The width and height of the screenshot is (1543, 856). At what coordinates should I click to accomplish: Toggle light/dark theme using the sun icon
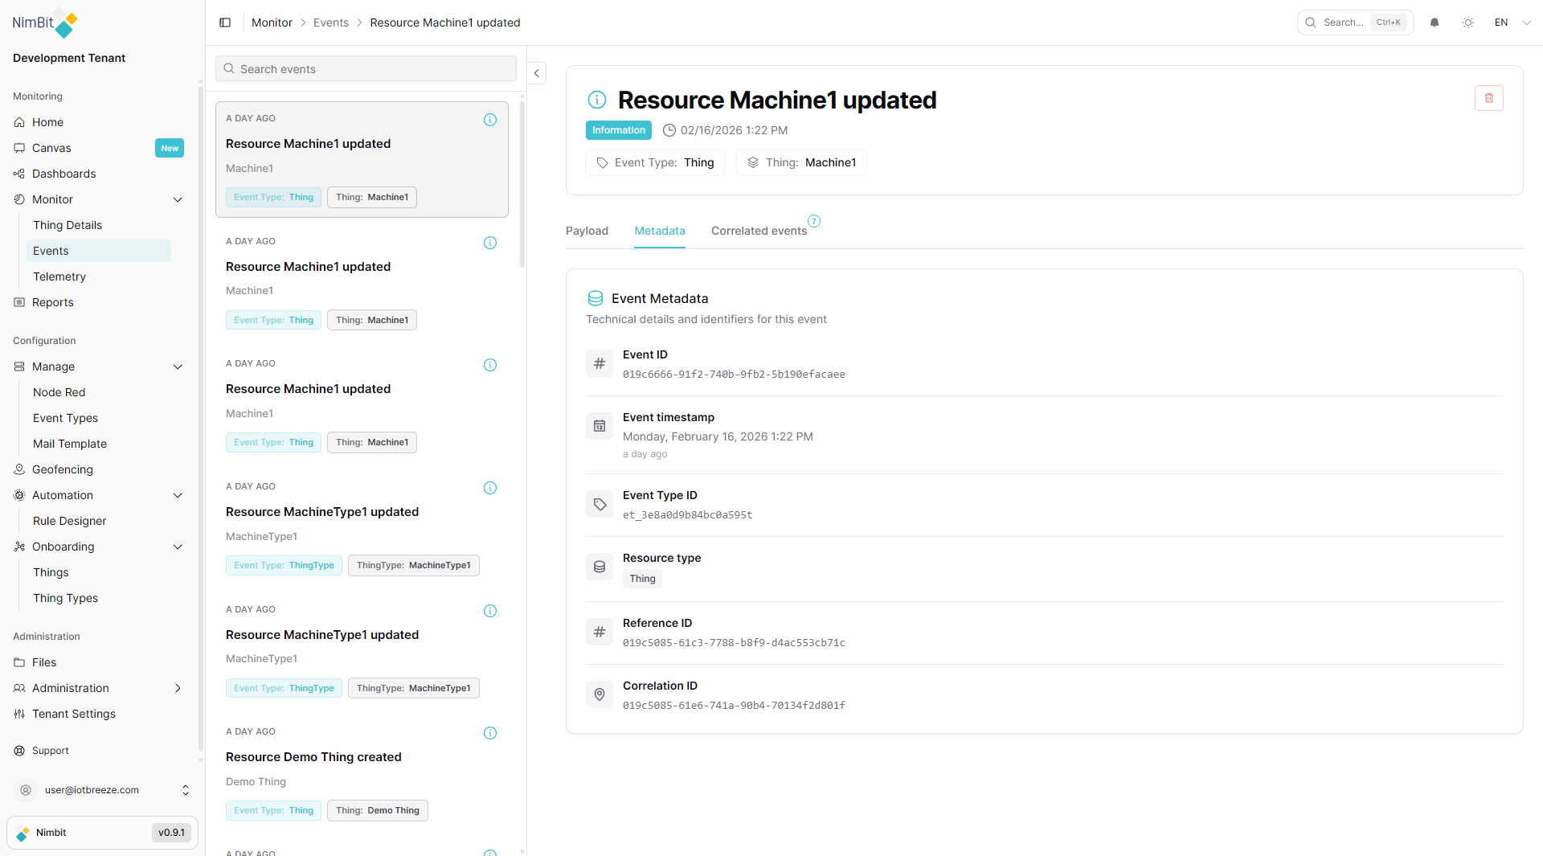click(x=1468, y=23)
